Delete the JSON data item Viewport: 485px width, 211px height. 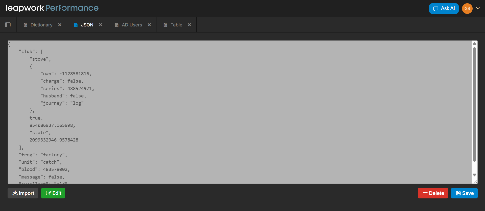click(x=433, y=193)
